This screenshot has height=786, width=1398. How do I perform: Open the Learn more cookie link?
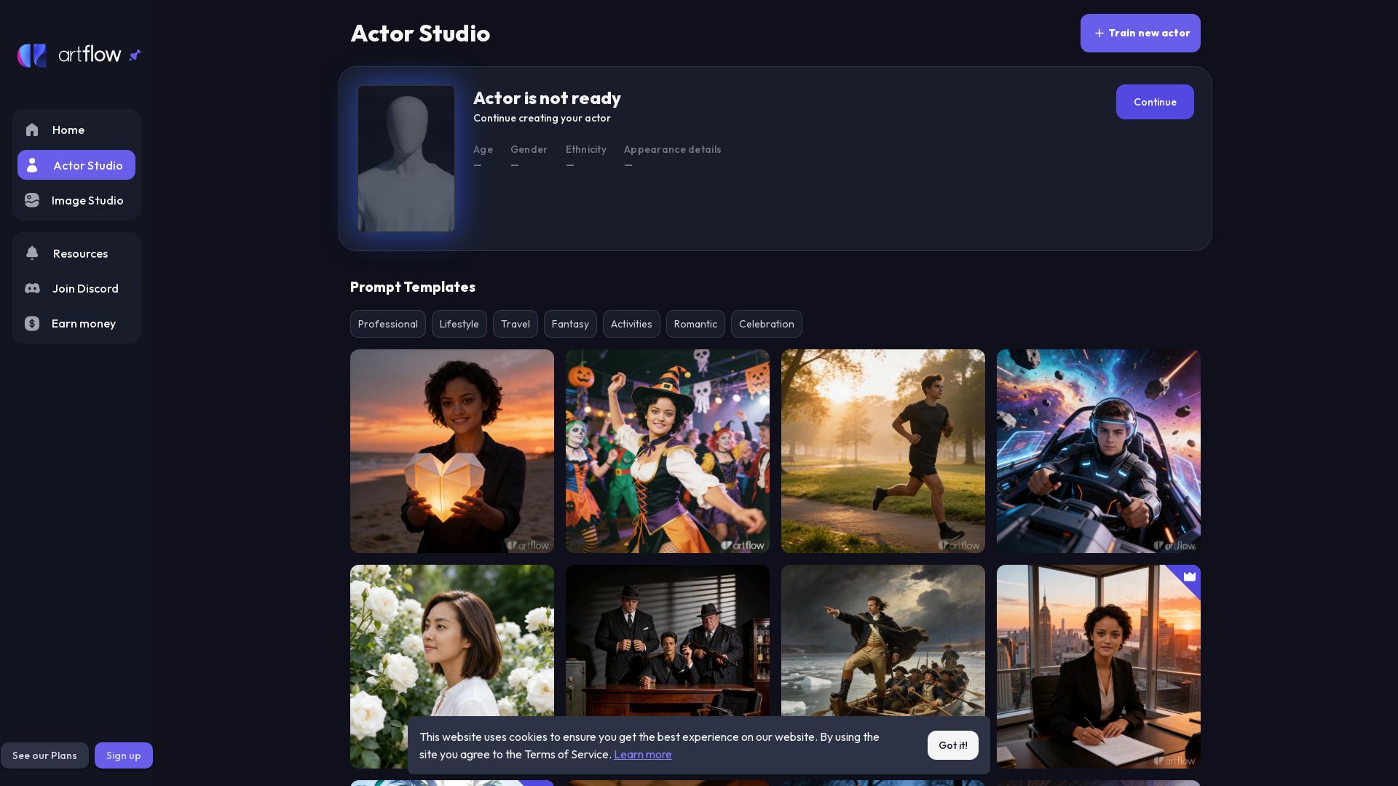(642, 755)
